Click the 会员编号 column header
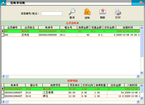 click(12, 27)
